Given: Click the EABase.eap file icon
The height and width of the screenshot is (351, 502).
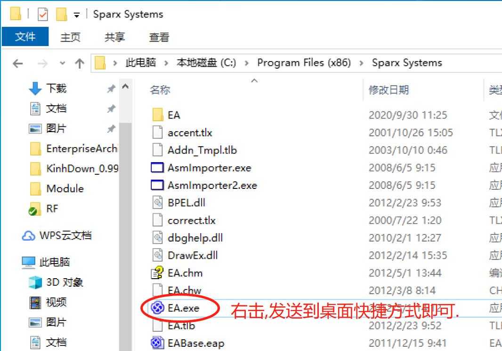Looking at the screenshot, I should (157, 343).
